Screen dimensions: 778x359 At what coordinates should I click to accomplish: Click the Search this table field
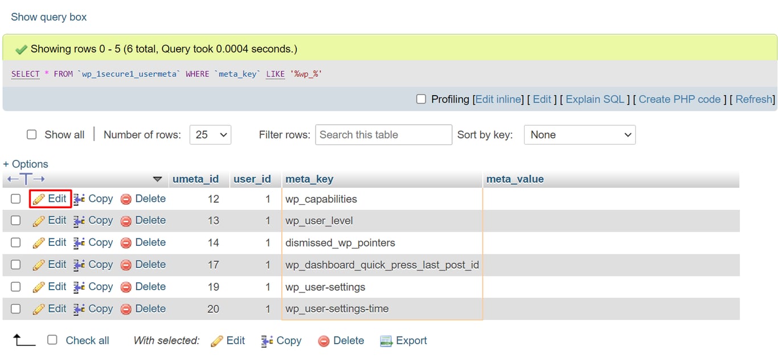(383, 134)
